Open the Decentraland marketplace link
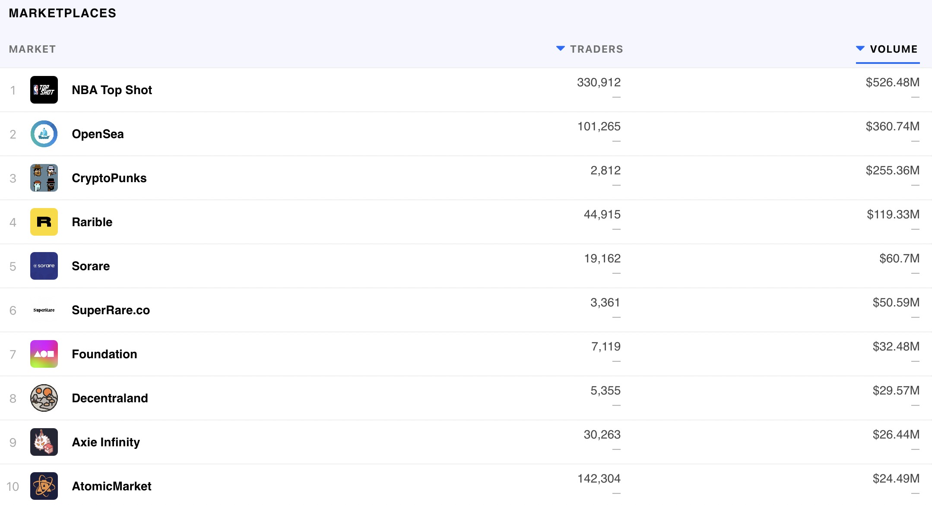The height and width of the screenshot is (505, 932). [110, 398]
